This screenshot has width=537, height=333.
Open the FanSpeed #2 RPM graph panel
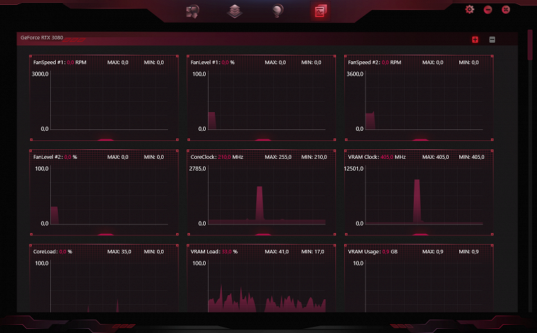coord(419,98)
